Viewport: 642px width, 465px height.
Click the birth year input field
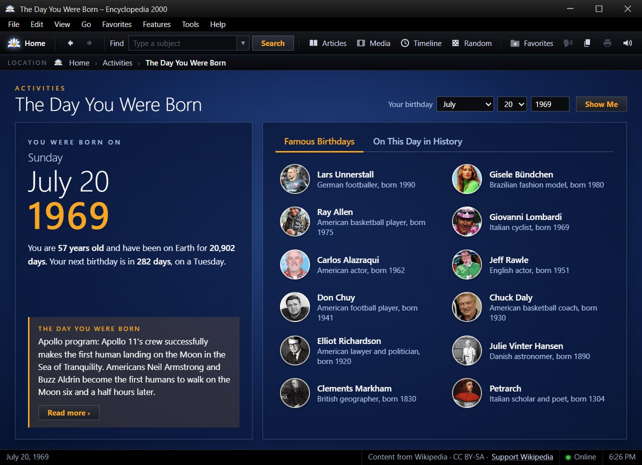(550, 104)
